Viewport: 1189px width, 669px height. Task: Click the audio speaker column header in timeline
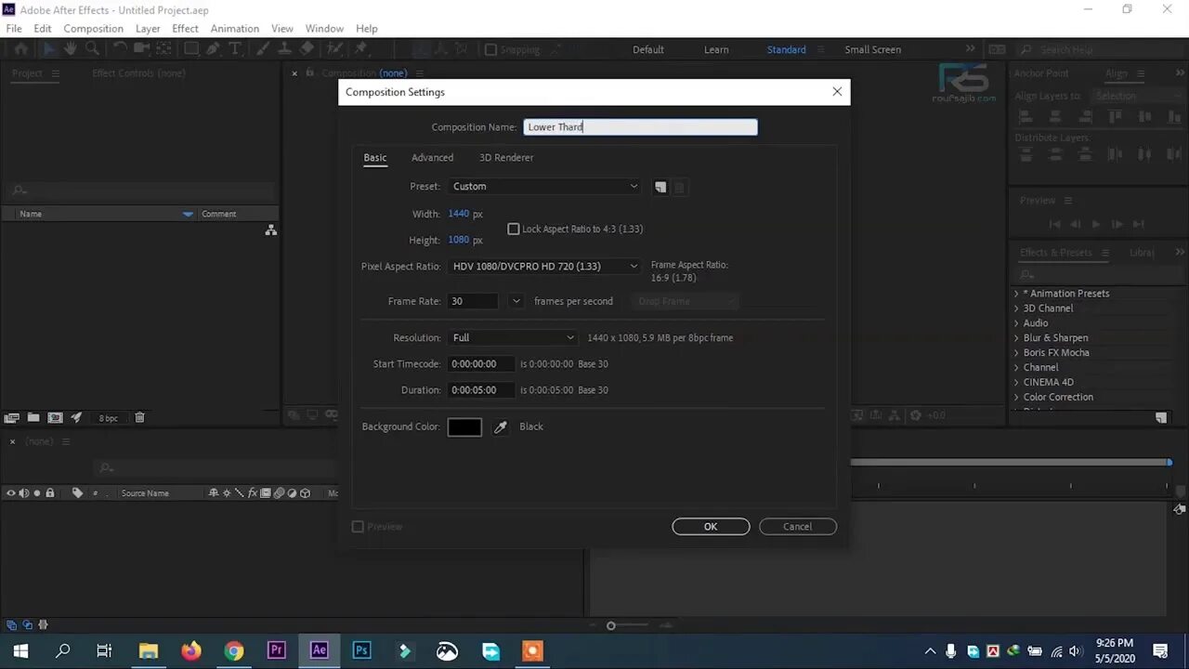point(24,493)
